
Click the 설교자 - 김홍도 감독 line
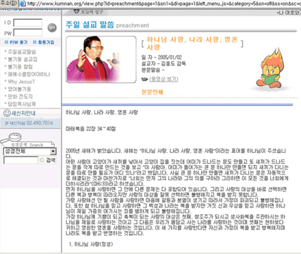pos(163,63)
